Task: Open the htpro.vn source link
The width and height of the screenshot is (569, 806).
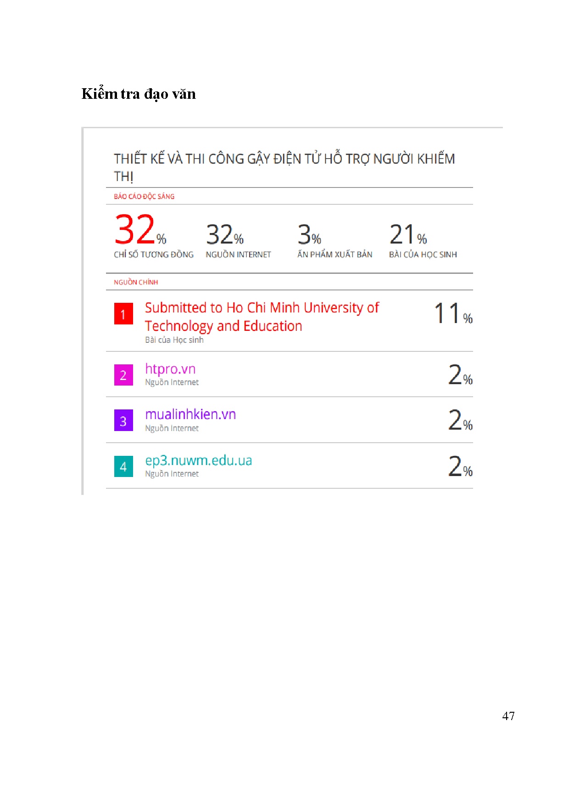Action: click(170, 369)
